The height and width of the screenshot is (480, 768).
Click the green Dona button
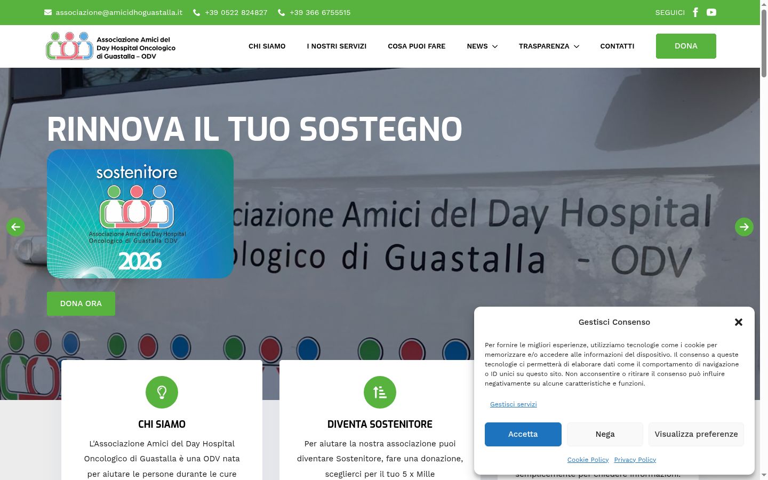[686, 46]
